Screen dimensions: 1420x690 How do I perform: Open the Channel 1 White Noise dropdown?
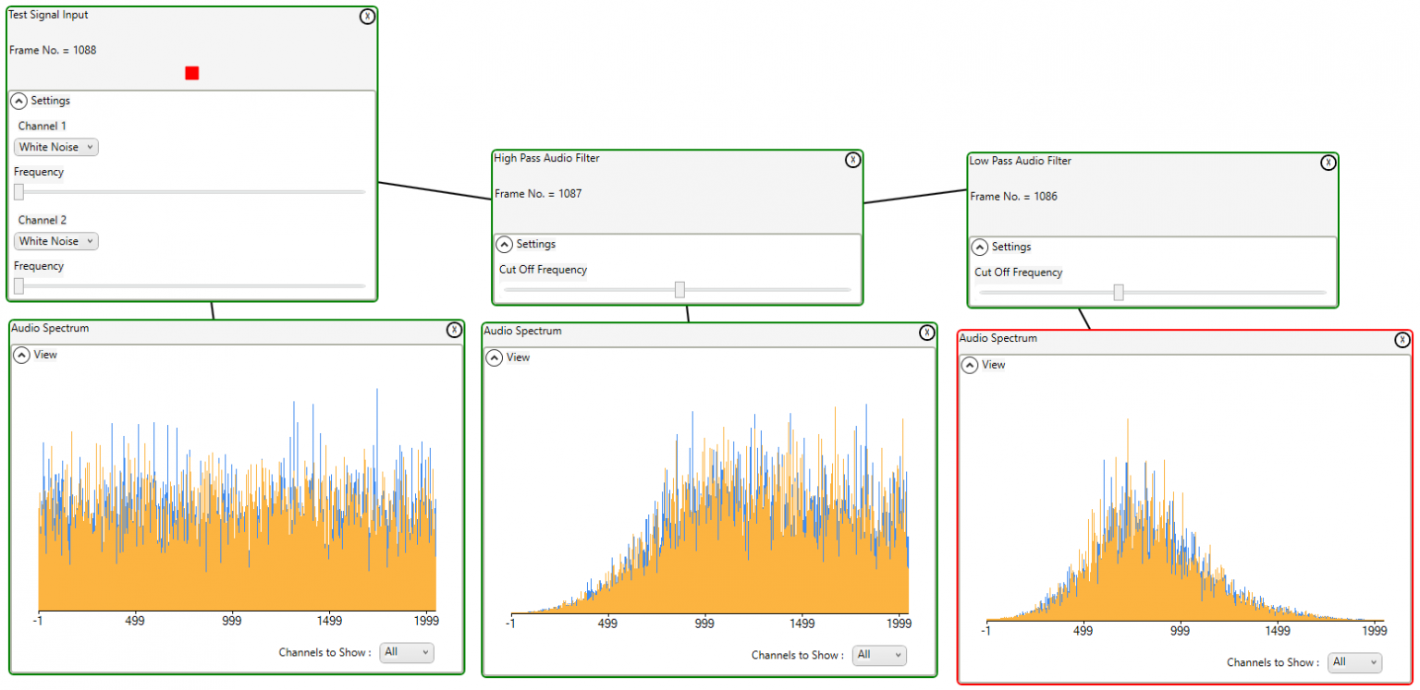tap(55, 147)
